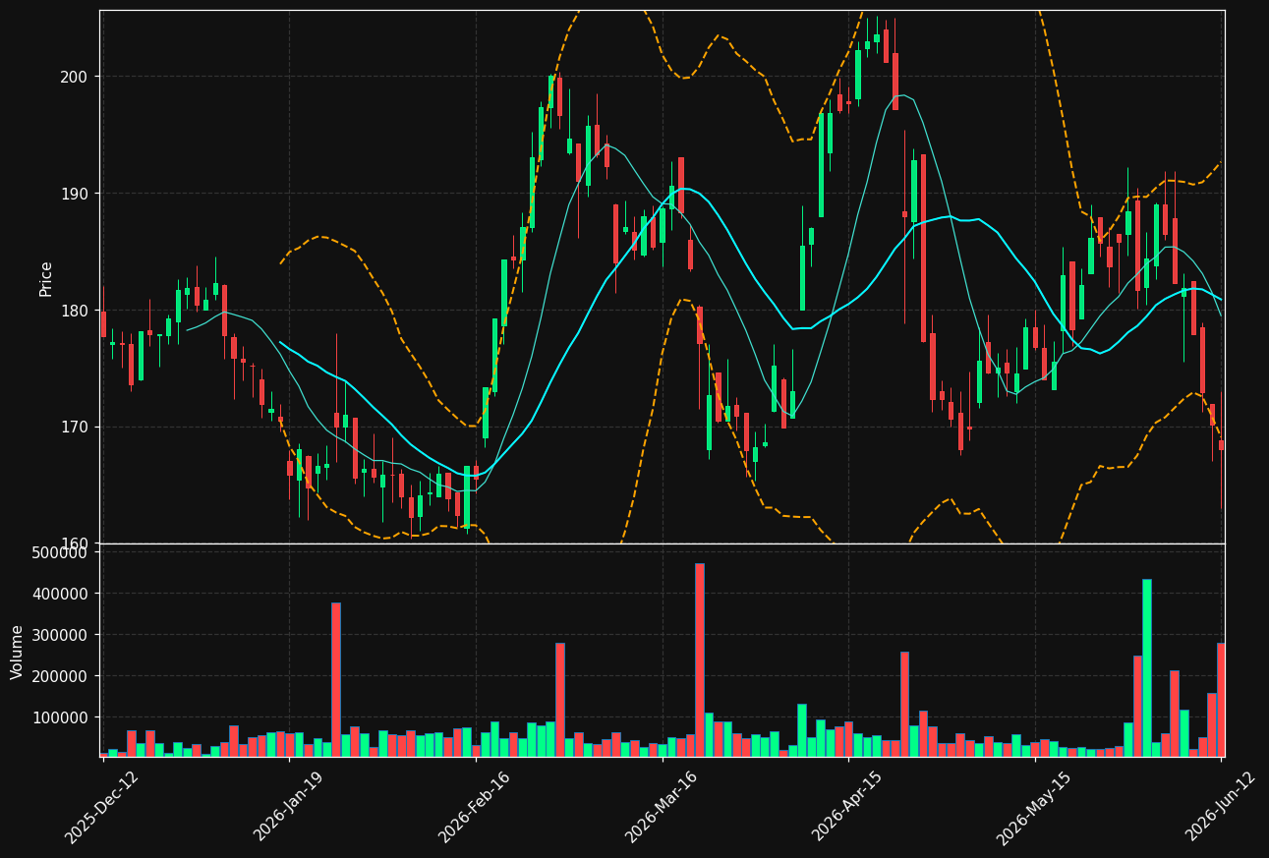1269x858 pixels.
Task: Click the tallest green volume bar in June
Action: (1147, 667)
